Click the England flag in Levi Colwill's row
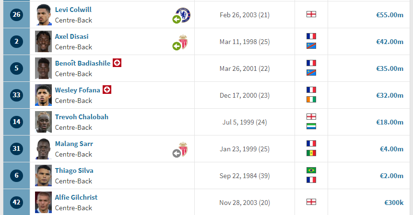The height and width of the screenshot is (215, 413). pos(311,14)
